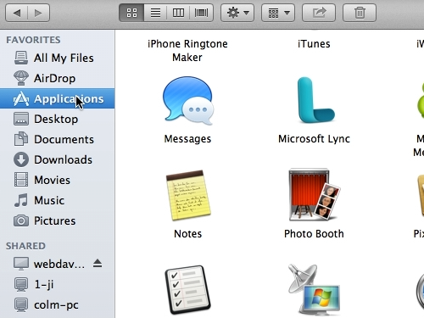
Task: Click the Downloads arrow icon
Action: point(21,159)
